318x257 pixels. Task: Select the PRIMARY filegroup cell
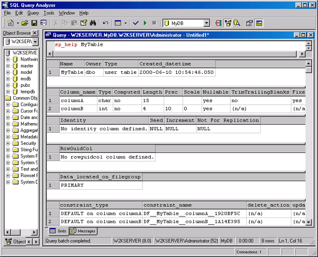[x=101, y=185]
